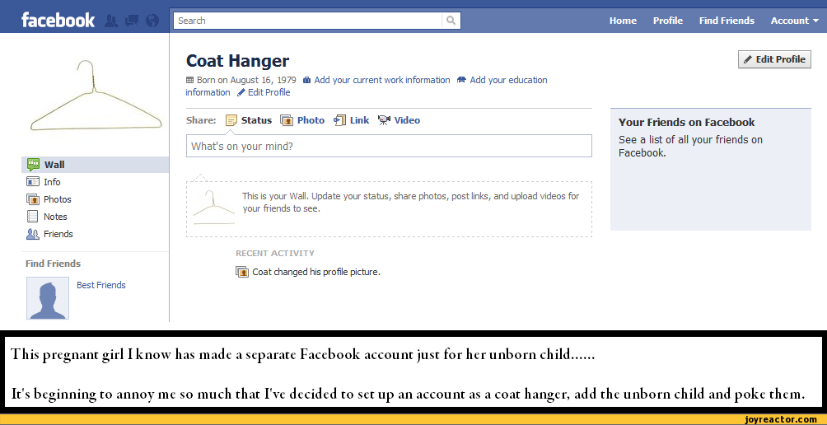
Task: Open friend requests icon in top bar
Action: point(110,21)
